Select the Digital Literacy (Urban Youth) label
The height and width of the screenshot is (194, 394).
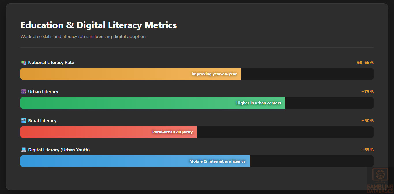[59, 150]
